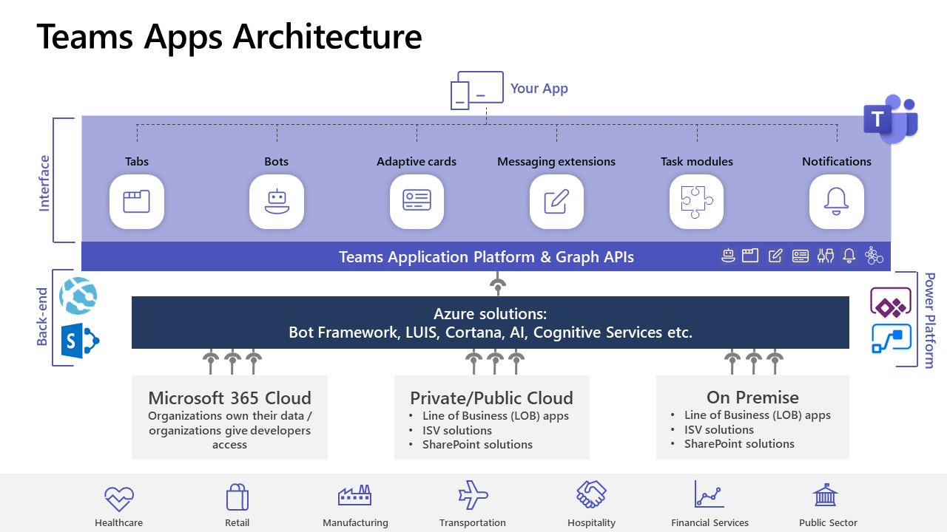Click ISV solutions under On Premise

tap(719, 429)
